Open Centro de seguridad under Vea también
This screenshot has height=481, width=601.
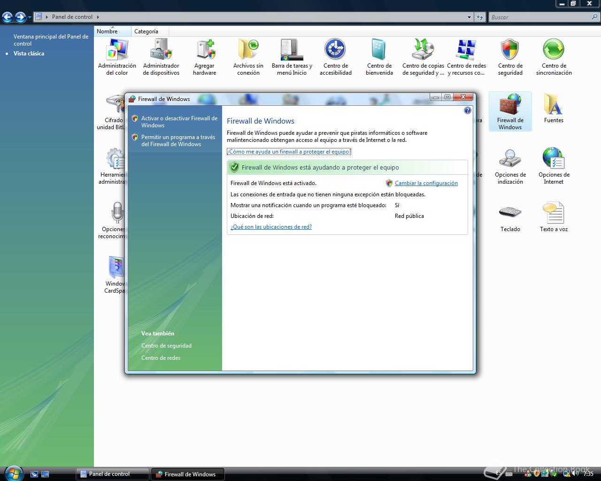(x=166, y=346)
